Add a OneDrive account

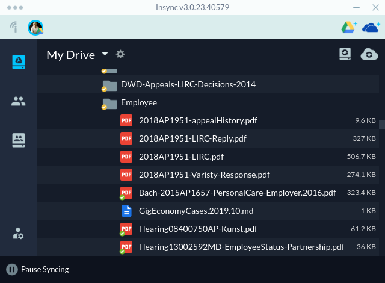coord(371,27)
